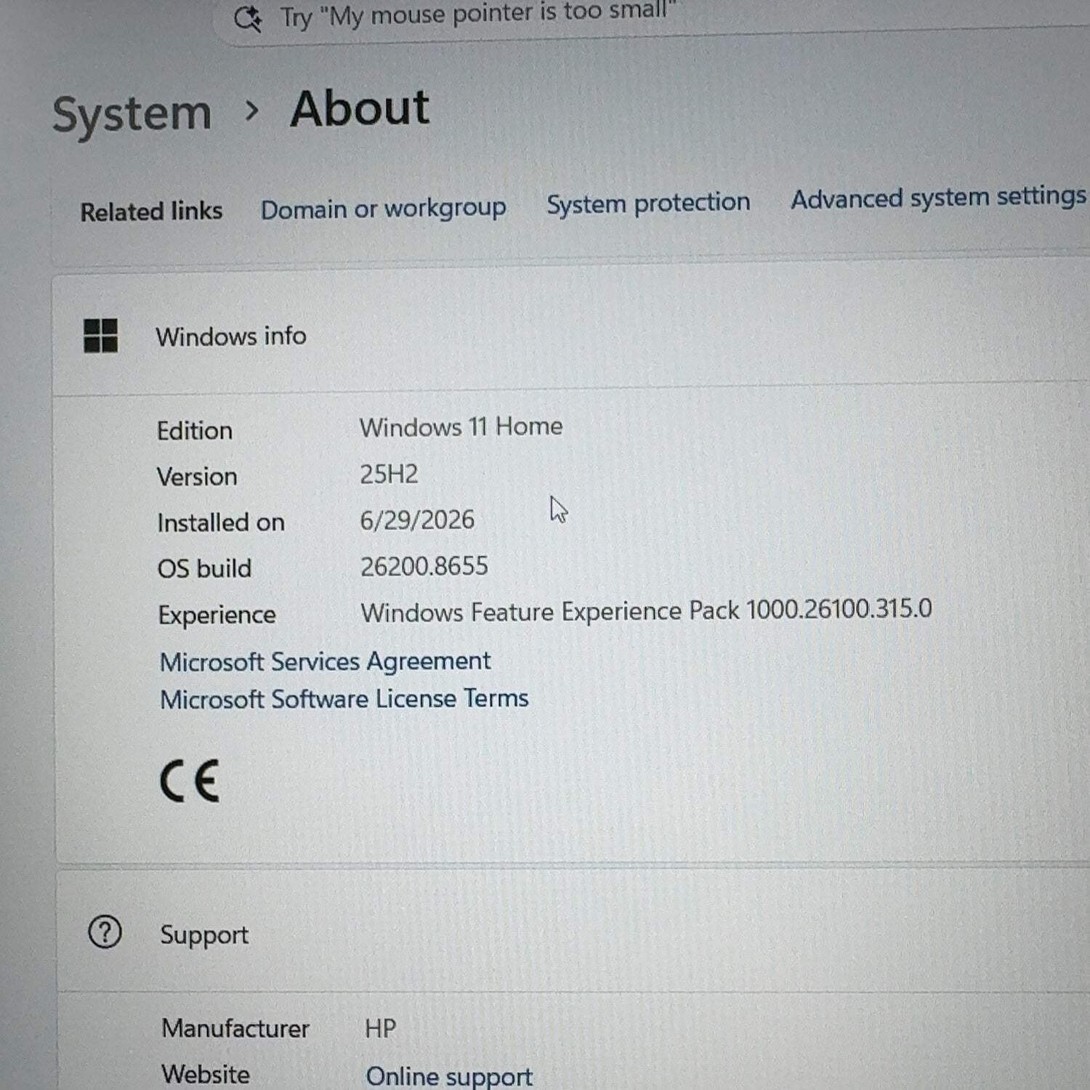The width and height of the screenshot is (1090, 1090).
Task: Click the About page title
Action: [x=360, y=108]
